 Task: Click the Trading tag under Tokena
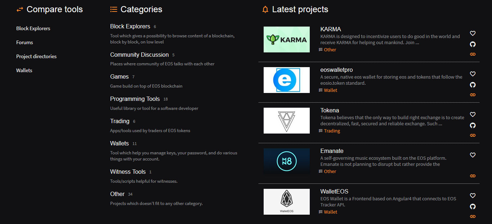(x=332, y=131)
